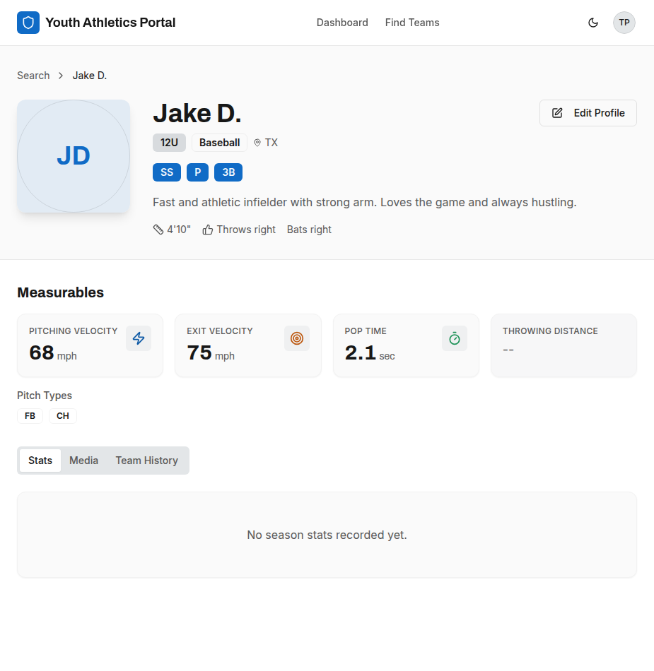Click the shield logo icon
Viewport: 654px width, 671px height.
coord(28,23)
